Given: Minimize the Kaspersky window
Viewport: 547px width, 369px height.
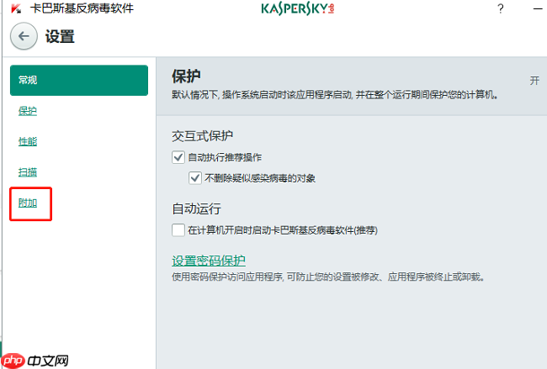Looking at the screenshot, I should 539,8.
